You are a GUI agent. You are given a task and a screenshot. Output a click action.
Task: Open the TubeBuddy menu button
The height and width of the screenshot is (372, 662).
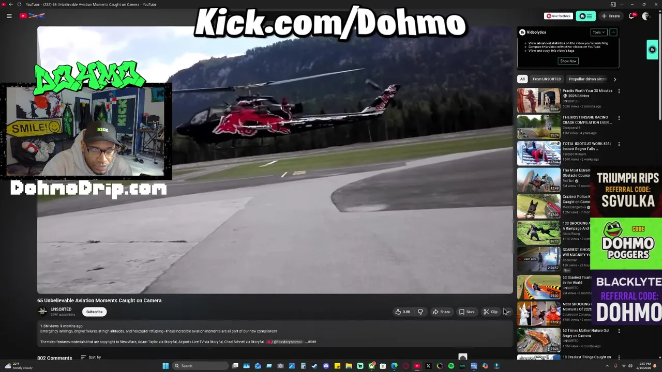585,16
